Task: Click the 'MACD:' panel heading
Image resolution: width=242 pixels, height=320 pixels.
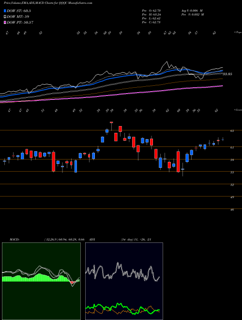Action: (x=14, y=240)
